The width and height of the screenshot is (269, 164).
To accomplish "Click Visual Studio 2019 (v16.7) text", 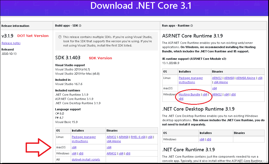I will tap(73, 69).
